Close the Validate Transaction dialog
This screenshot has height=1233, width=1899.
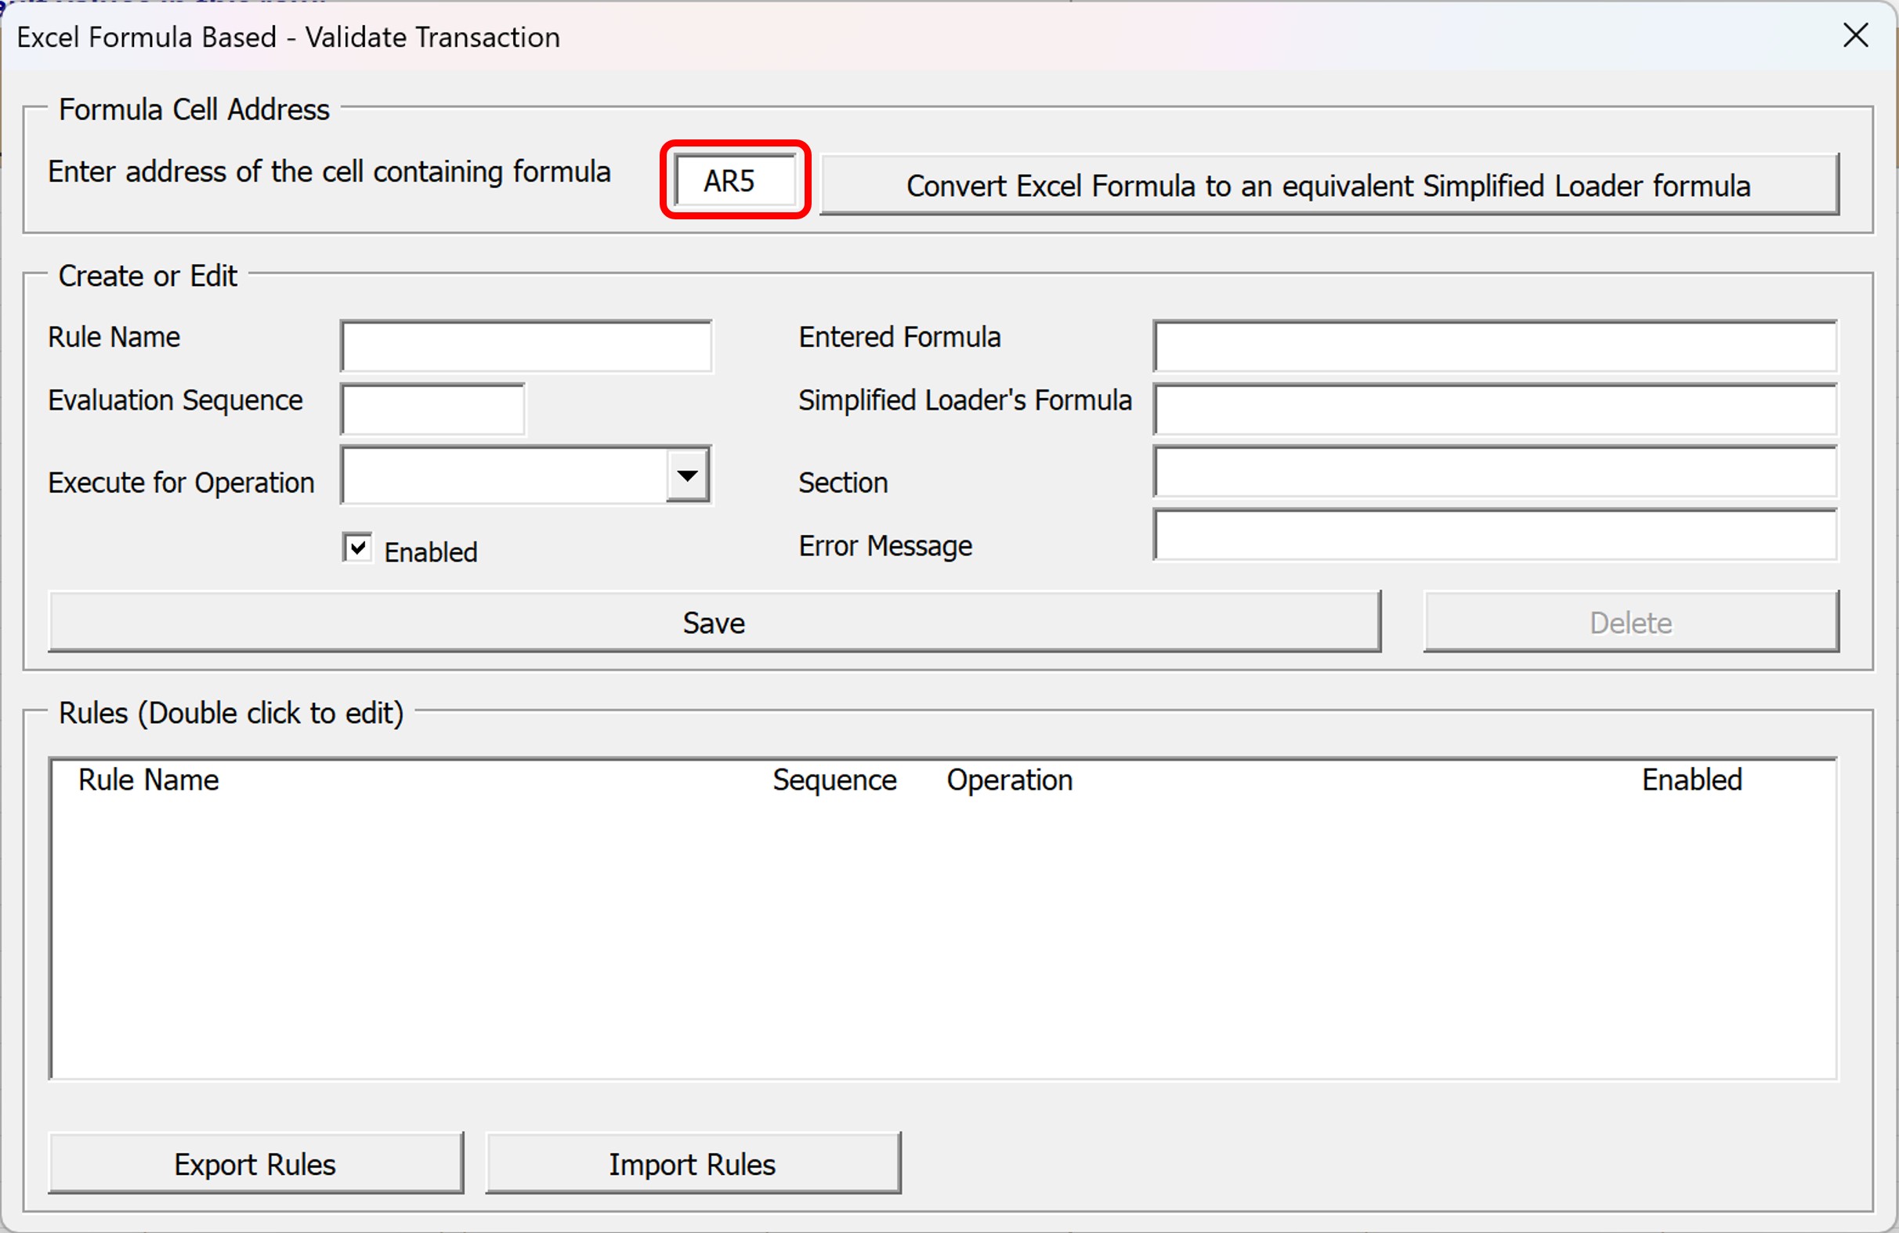pyautogui.click(x=1856, y=36)
